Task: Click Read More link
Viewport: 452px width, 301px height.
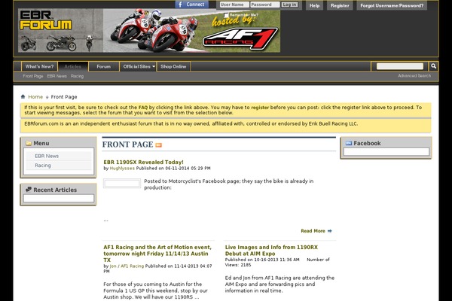Action: [313, 231]
